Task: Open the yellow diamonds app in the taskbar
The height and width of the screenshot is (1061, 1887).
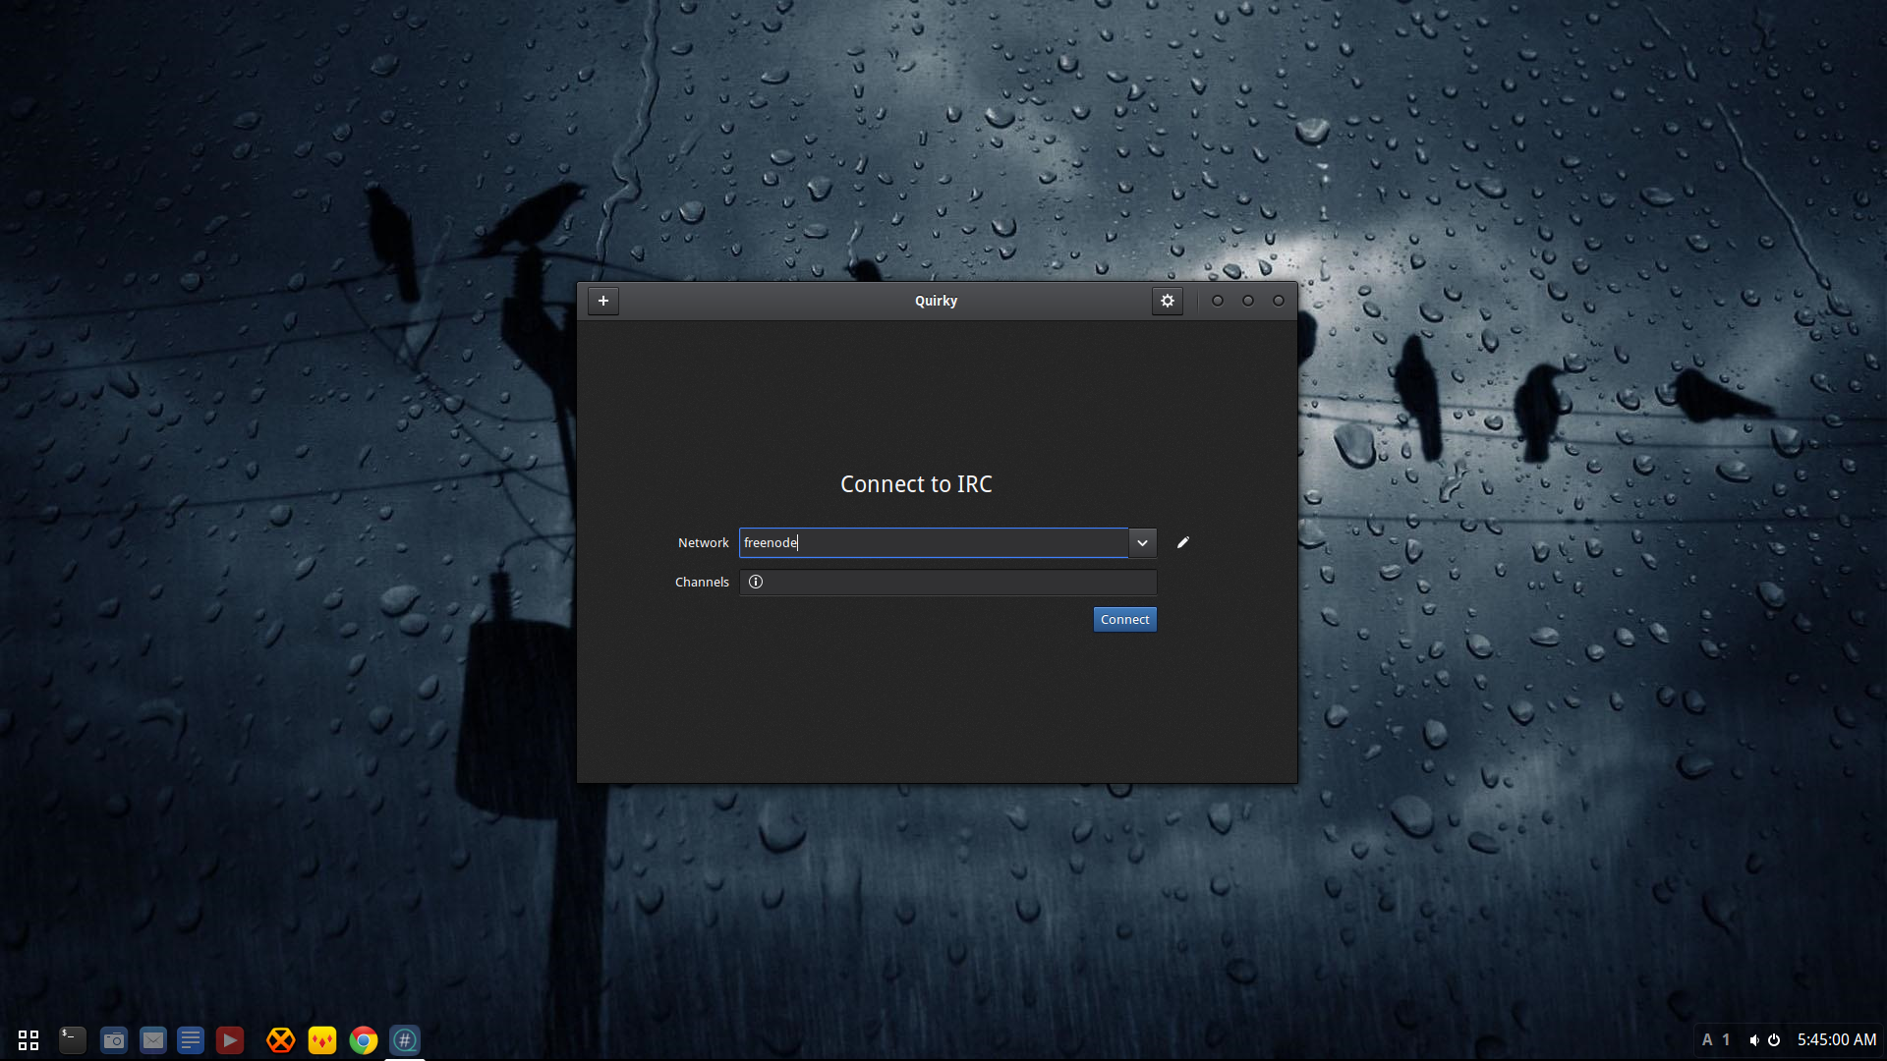Action: point(322,1039)
